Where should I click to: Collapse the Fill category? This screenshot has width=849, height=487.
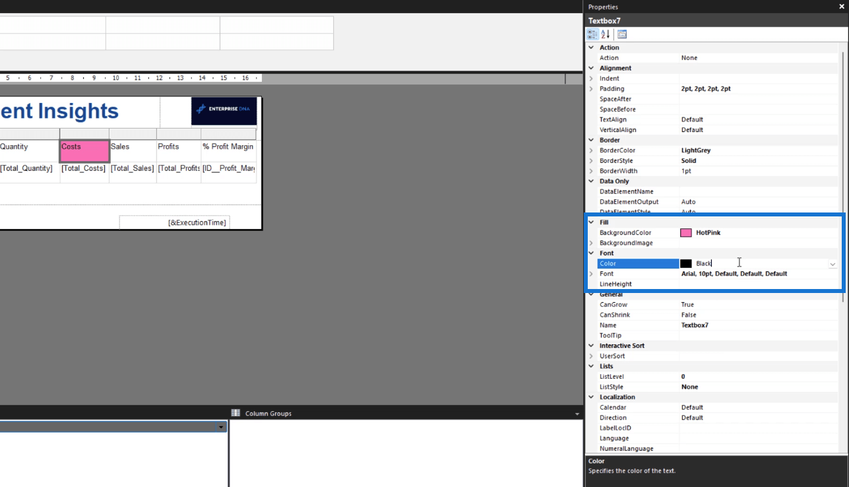point(591,222)
